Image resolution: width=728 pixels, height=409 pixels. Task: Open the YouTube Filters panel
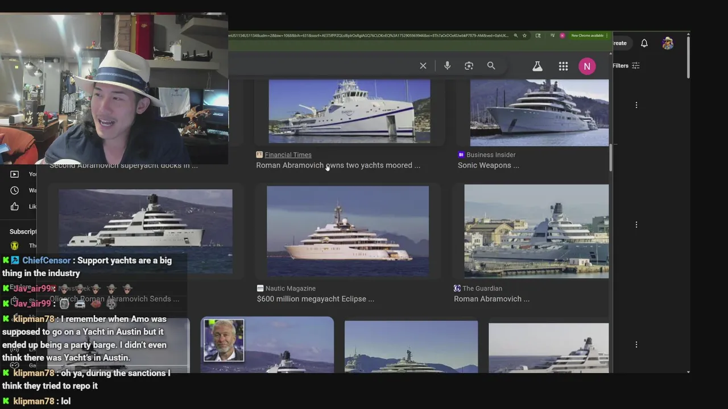pyautogui.click(x=626, y=66)
